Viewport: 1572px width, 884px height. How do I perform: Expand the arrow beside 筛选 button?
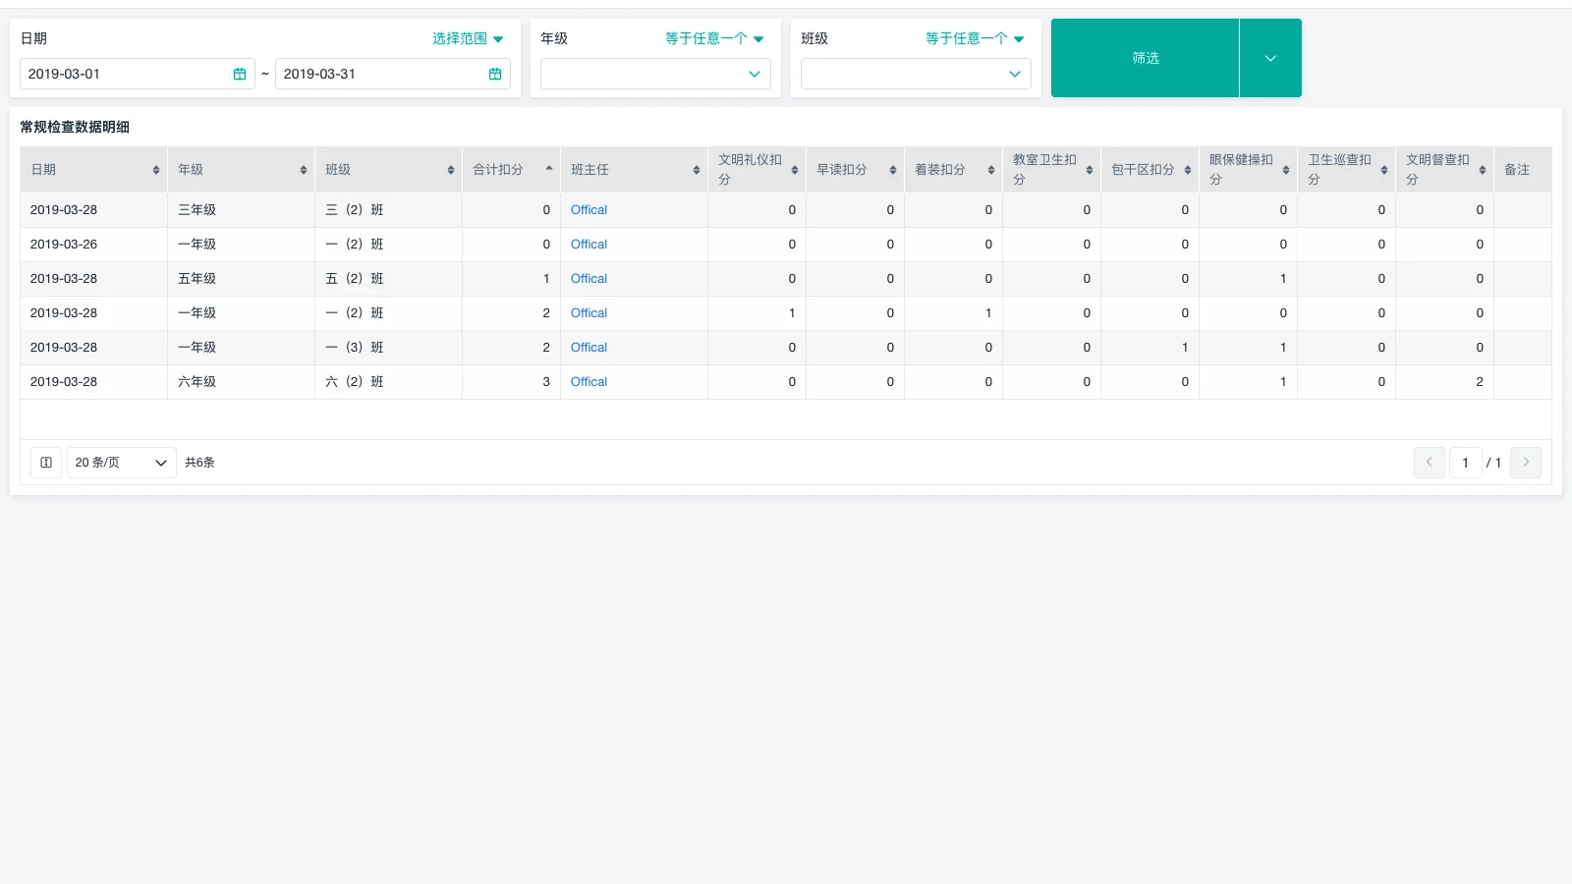(1270, 58)
